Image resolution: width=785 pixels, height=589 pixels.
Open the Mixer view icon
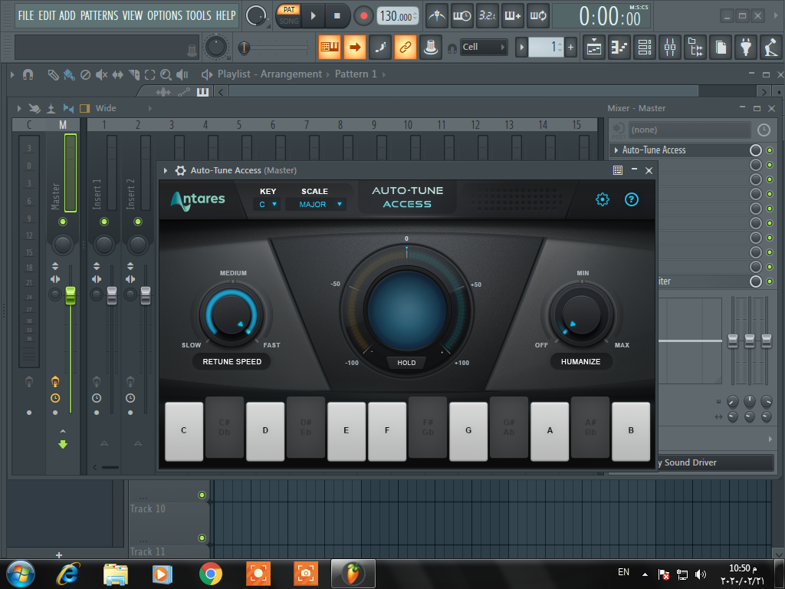pos(670,48)
